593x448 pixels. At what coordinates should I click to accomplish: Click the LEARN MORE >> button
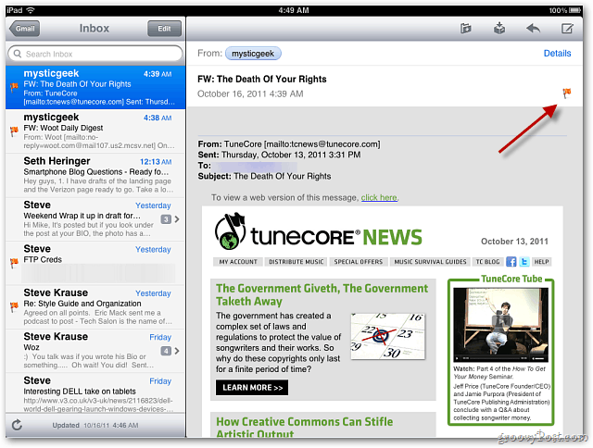[x=252, y=388]
